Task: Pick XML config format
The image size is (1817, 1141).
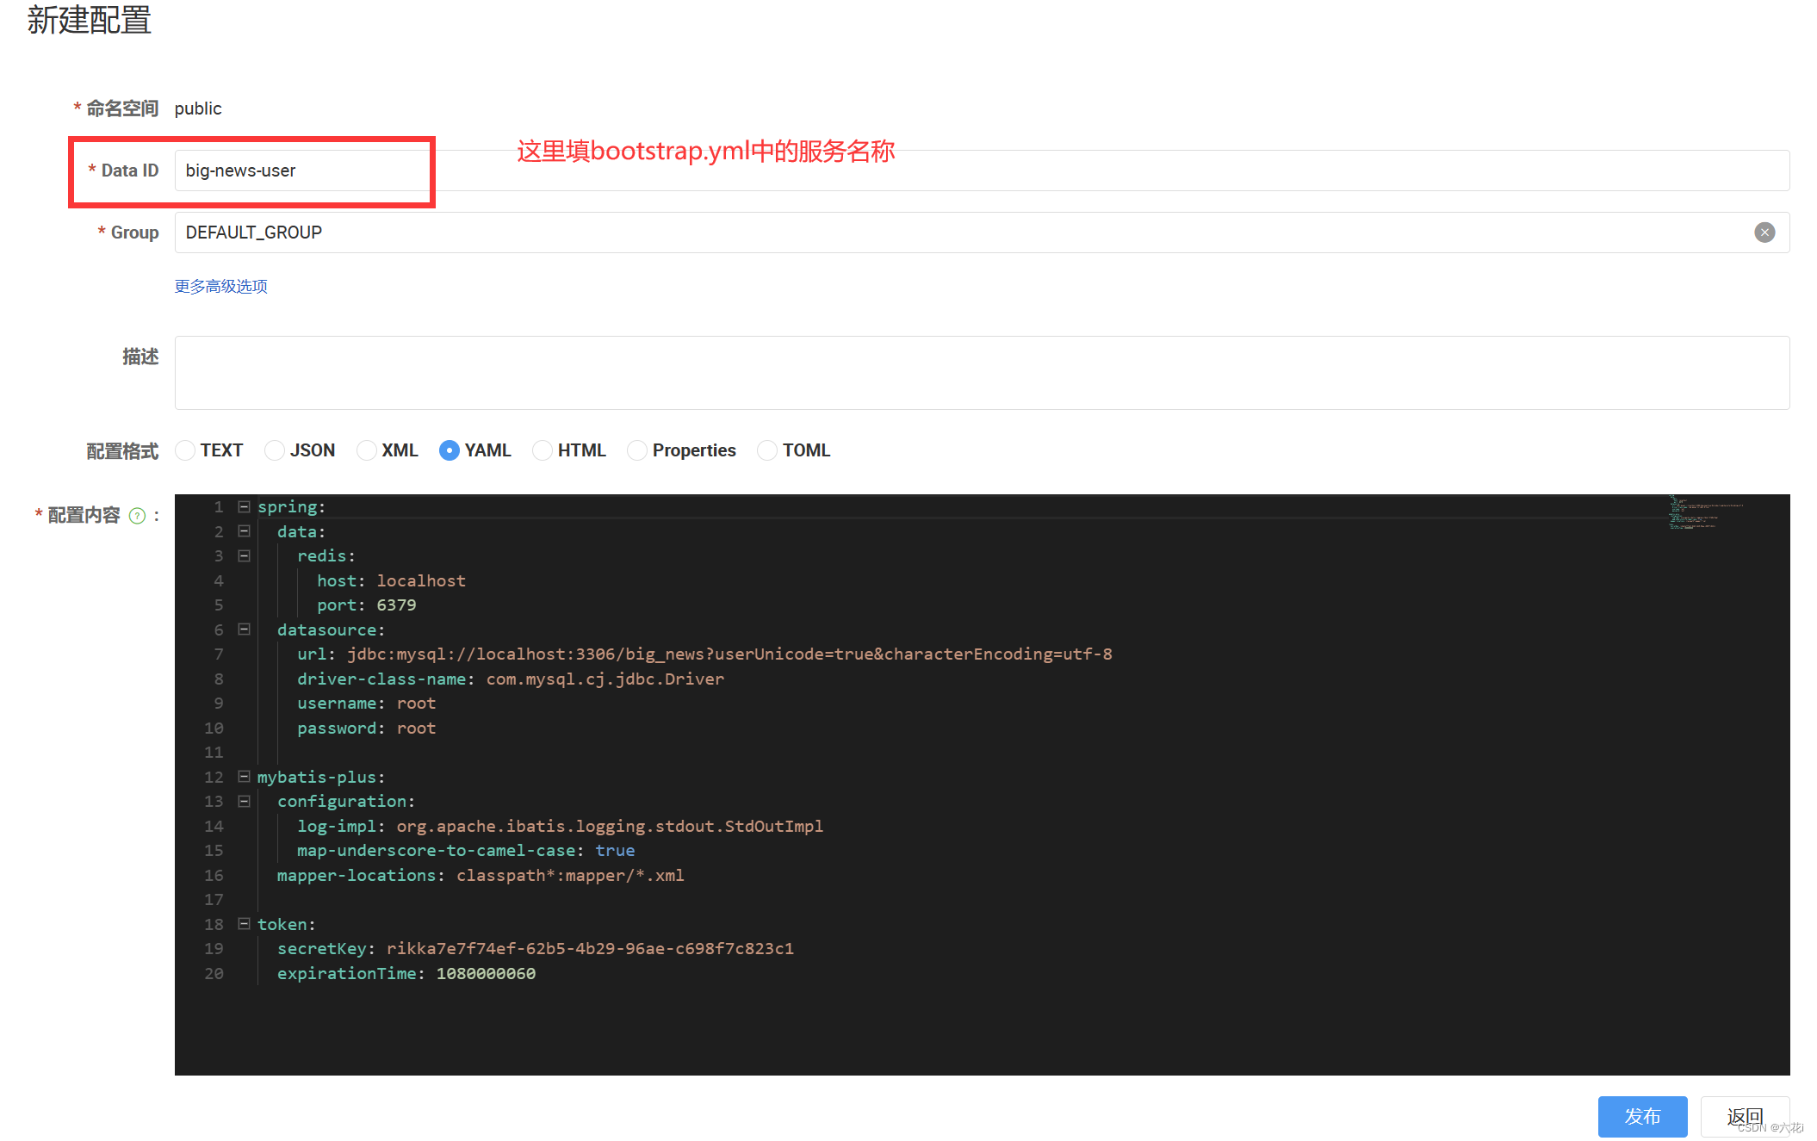Action: [x=367, y=450]
